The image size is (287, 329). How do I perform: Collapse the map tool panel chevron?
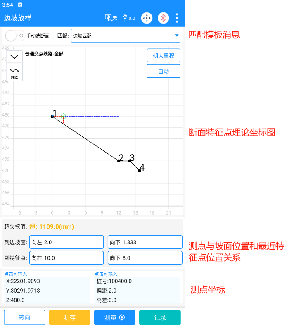(x=14, y=57)
